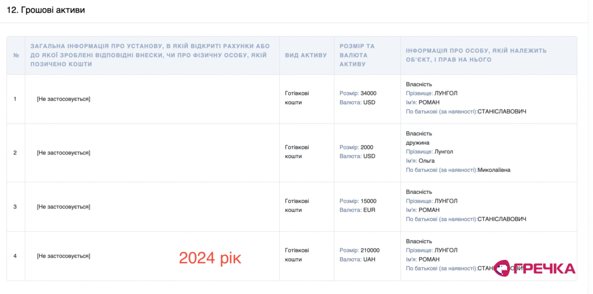Image resolution: width=593 pixels, height=294 pixels.
Task: Click the 15000 EUR amount cell
Action: coord(358,205)
